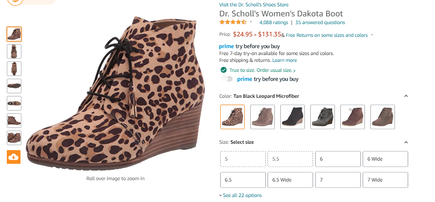435x202 pixels.
Task: Toggle prime try before you buy switch
Action: click(x=227, y=79)
